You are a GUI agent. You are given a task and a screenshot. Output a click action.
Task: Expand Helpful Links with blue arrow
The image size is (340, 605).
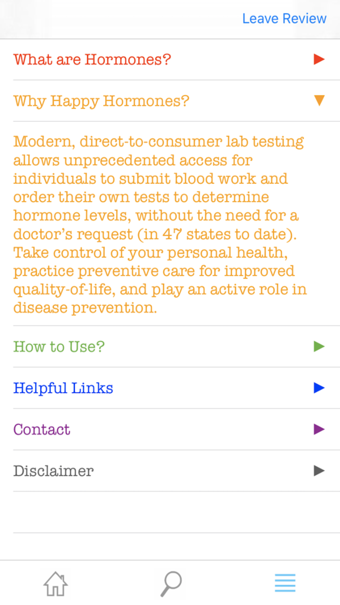pyautogui.click(x=319, y=388)
